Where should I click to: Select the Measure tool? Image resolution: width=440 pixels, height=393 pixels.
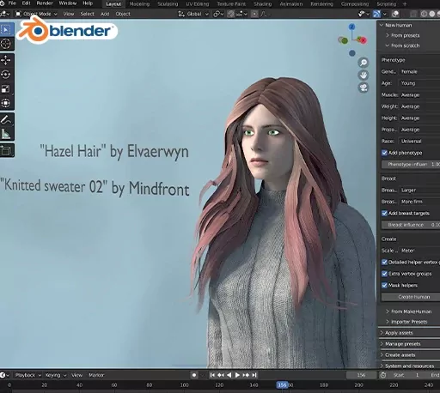pos(6,134)
